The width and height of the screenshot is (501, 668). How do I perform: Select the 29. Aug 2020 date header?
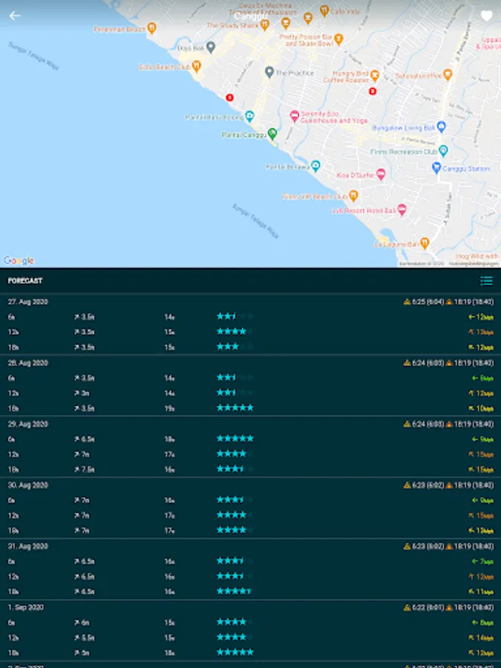coord(27,424)
